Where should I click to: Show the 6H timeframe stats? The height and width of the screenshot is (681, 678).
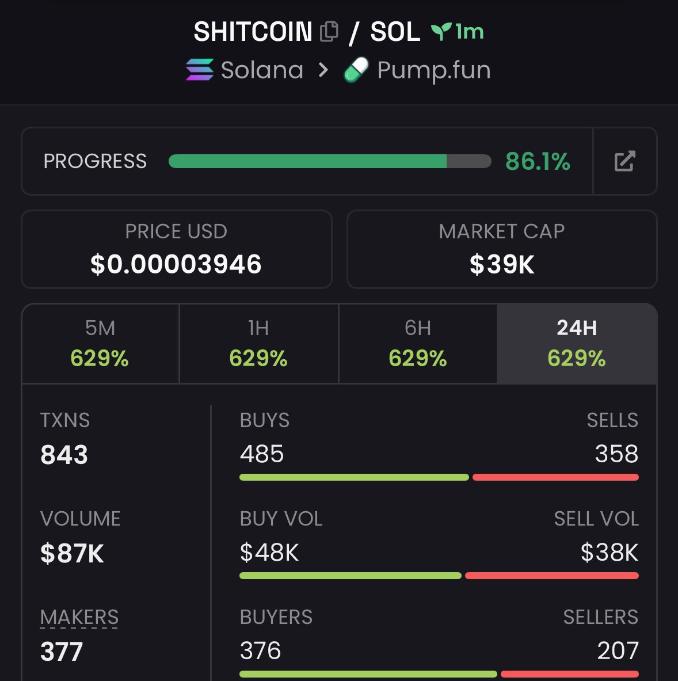tap(417, 344)
